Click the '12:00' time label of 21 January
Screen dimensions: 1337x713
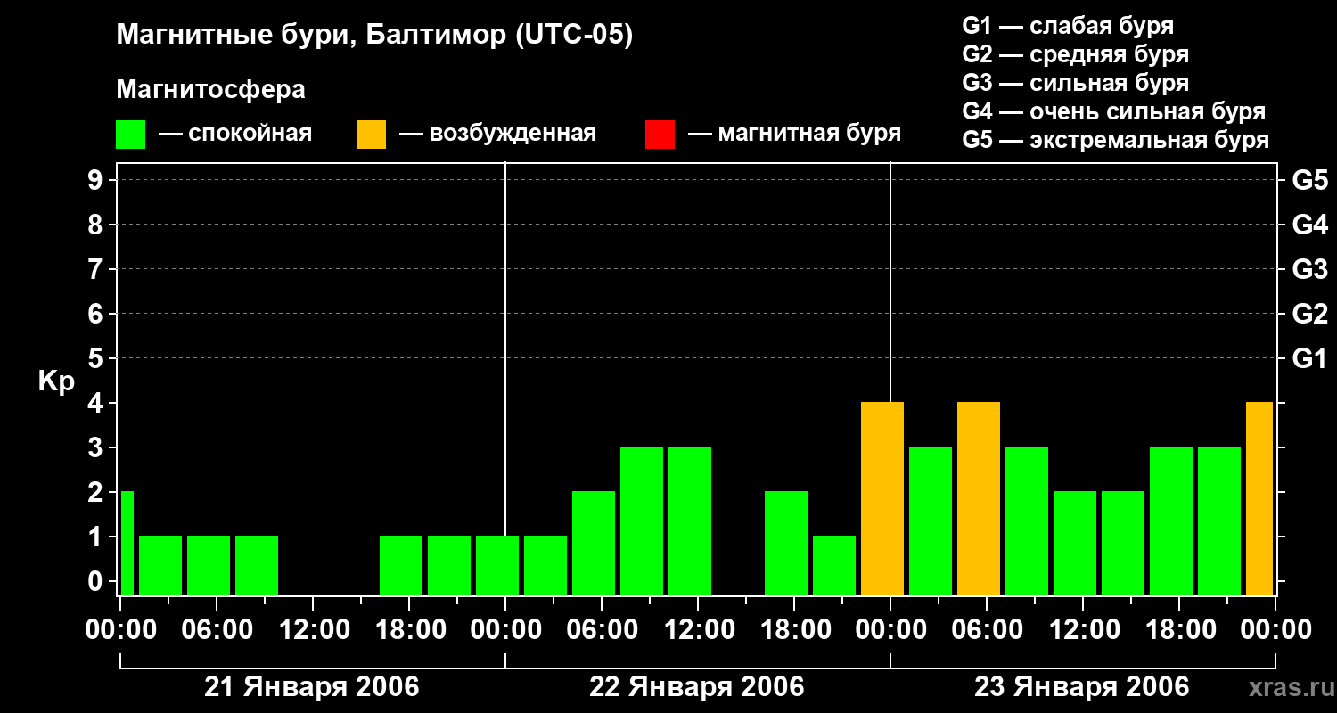(x=313, y=629)
